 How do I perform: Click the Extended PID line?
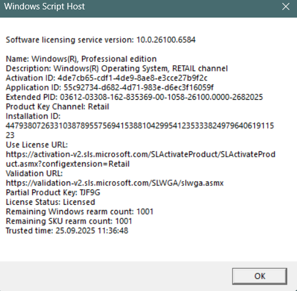coord(134,97)
